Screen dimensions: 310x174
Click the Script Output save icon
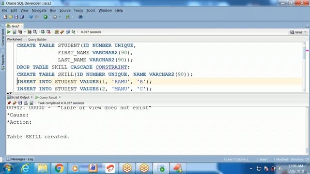point(20,103)
